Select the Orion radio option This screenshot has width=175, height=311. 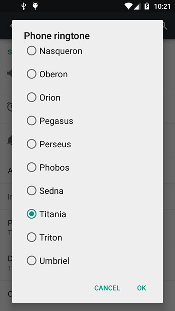tap(31, 97)
